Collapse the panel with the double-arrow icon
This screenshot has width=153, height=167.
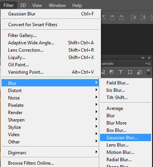pyautogui.click(x=143, y=58)
